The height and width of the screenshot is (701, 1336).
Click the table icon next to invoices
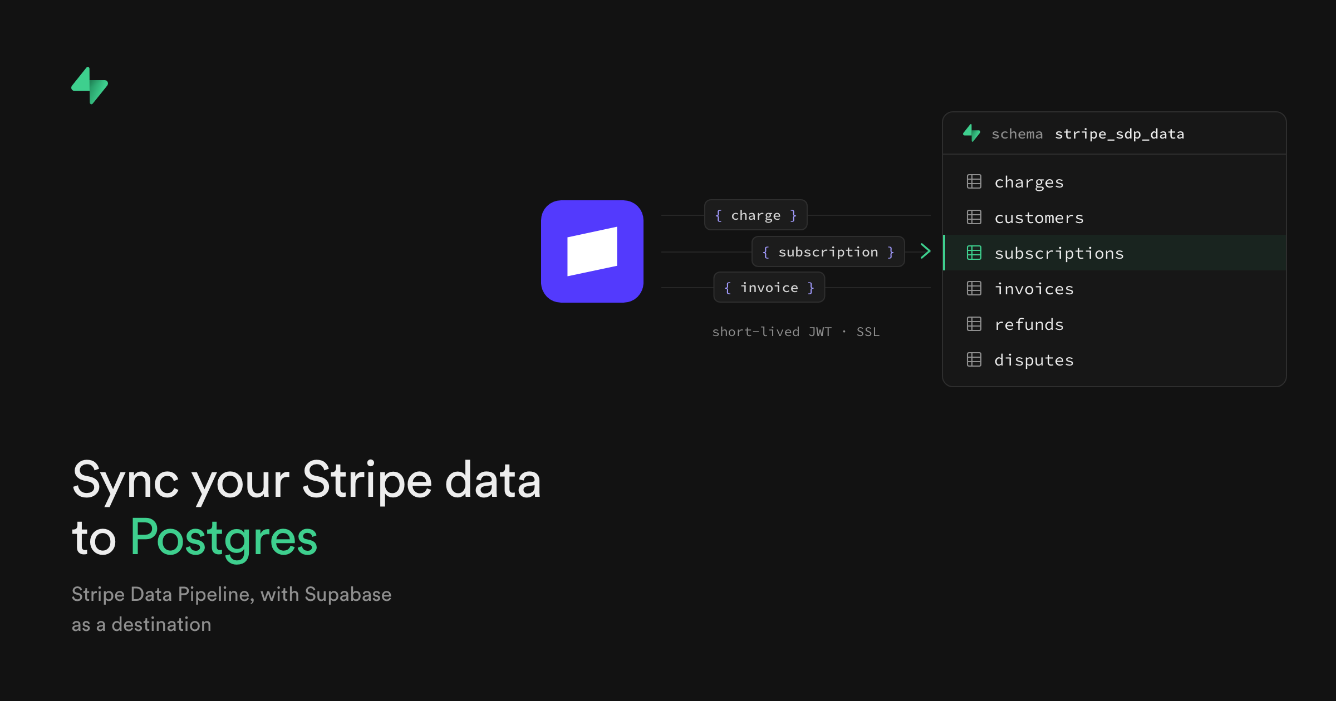pos(974,288)
